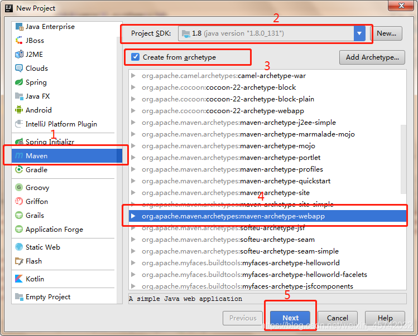
Task: Select maven-archetype-portlet row
Action: tap(267, 158)
